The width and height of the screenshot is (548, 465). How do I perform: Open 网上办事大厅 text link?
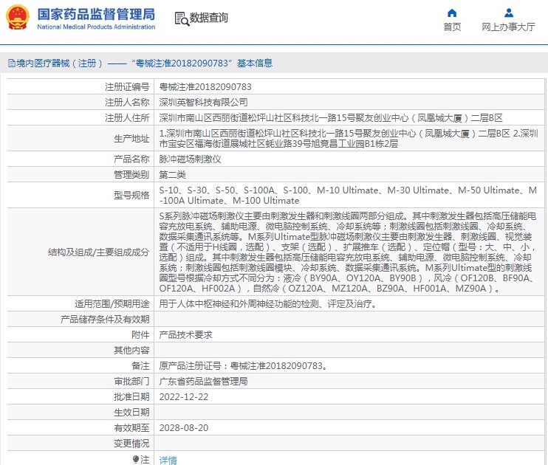(x=508, y=27)
